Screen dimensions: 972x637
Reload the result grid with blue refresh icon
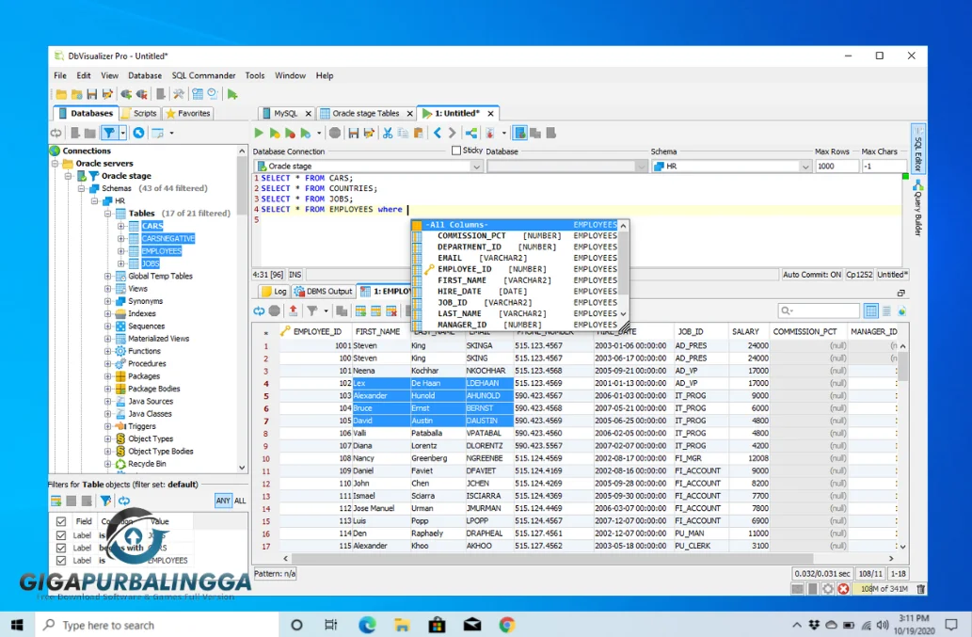(x=259, y=311)
